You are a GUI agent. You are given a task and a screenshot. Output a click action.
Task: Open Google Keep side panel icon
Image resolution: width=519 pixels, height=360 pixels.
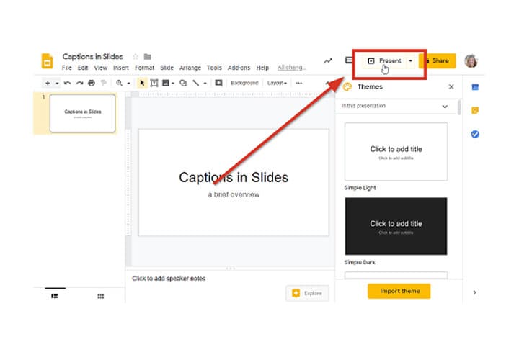pyautogui.click(x=475, y=110)
